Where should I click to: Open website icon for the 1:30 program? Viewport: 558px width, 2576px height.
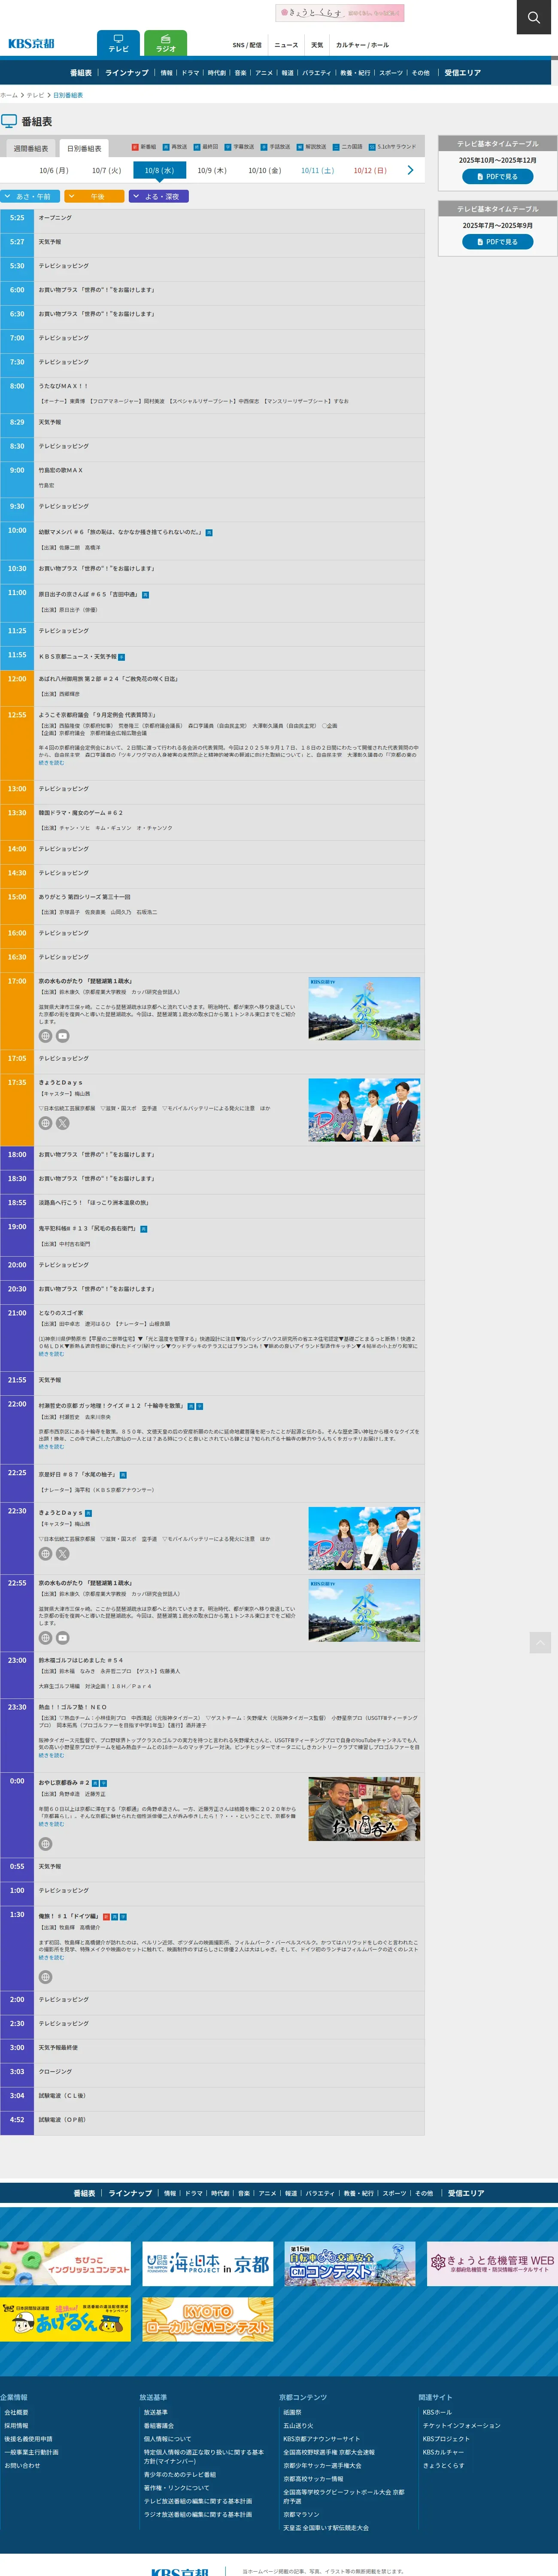click(45, 1977)
